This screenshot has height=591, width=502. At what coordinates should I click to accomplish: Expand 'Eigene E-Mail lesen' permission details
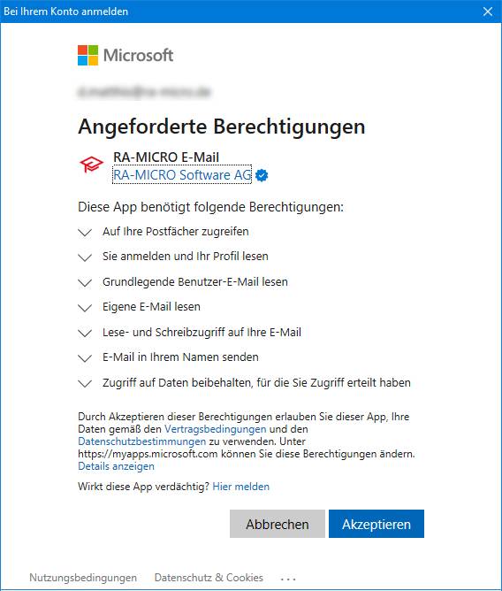[x=85, y=308]
